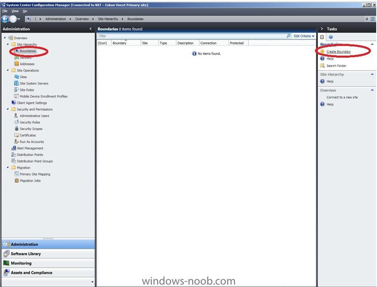Click Overview in the breadcrumb path
This screenshot has height=287, width=377.
pyautogui.click(x=82, y=19)
